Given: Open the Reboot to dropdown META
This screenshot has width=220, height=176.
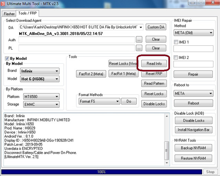Looking at the screenshot, I should click(x=194, y=93).
